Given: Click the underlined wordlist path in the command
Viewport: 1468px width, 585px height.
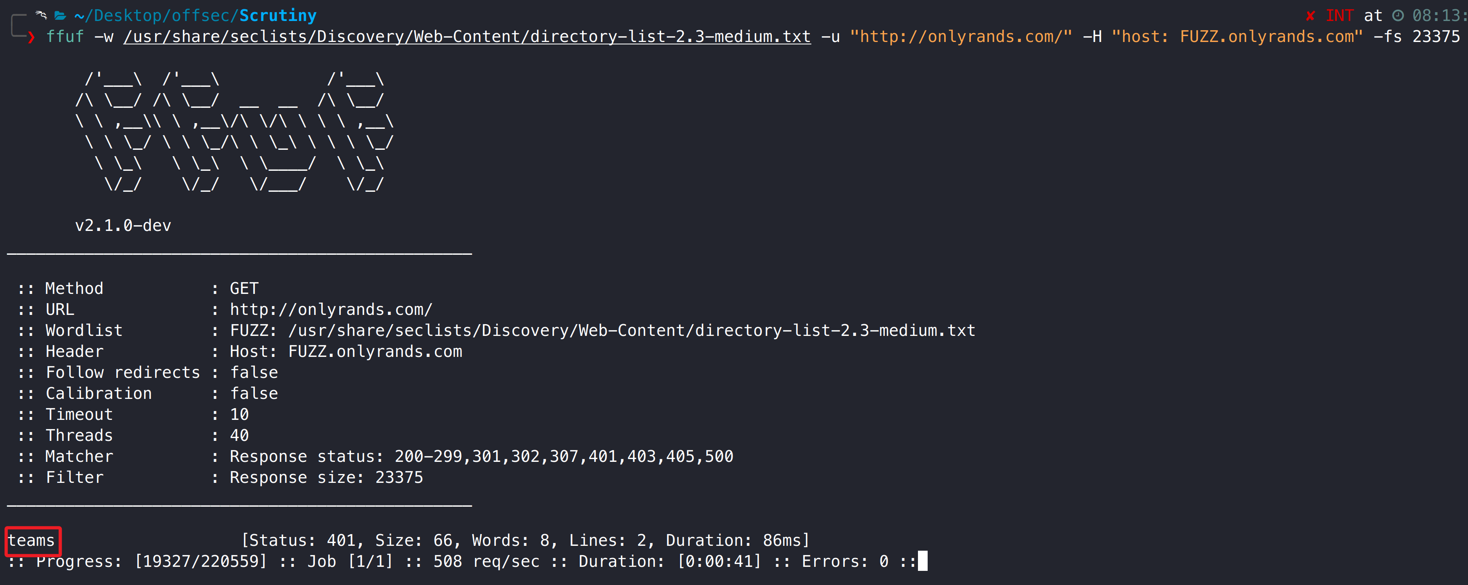Looking at the screenshot, I should click(x=467, y=37).
